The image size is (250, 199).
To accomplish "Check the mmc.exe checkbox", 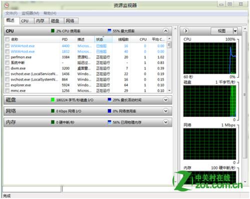I will pos(7,91).
